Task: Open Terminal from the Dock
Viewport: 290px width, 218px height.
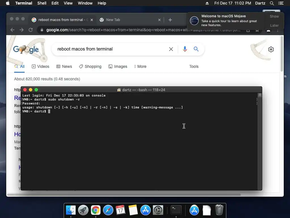Action: 176,210
